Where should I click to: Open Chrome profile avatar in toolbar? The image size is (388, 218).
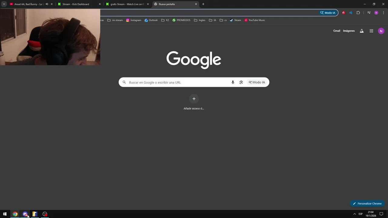pos(376,13)
